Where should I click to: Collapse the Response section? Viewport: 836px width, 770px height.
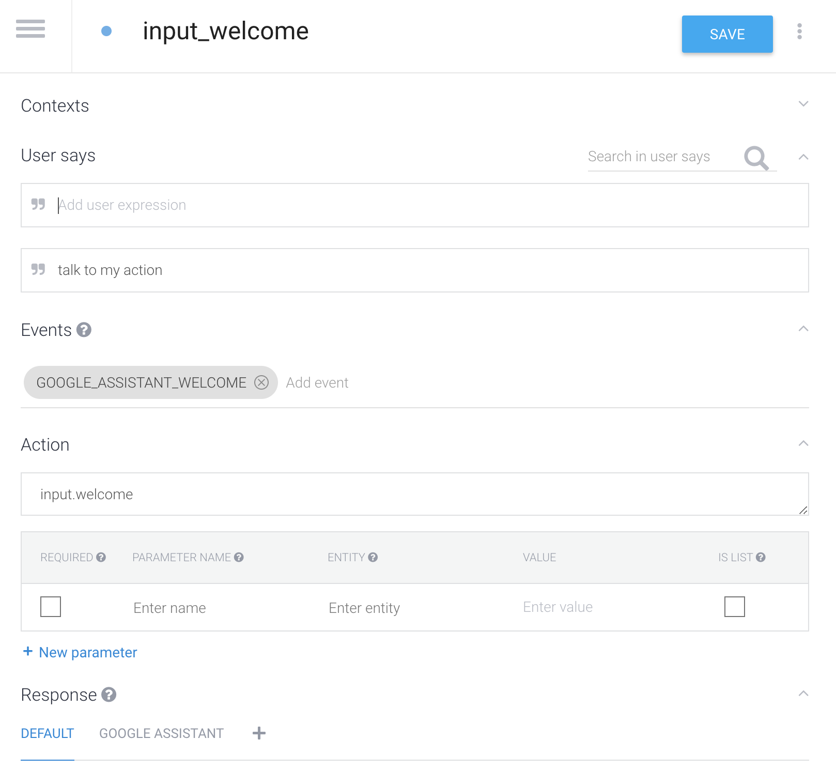(x=803, y=694)
